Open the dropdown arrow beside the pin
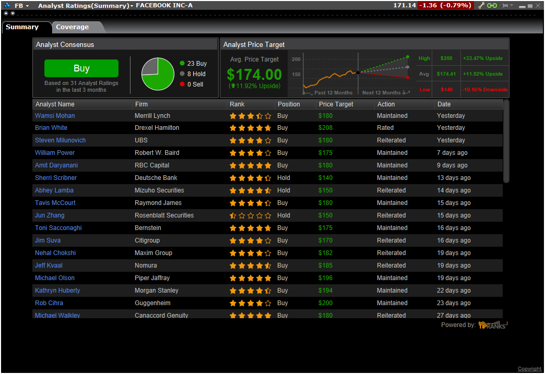The width and height of the screenshot is (545, 374). pyautogui.click(x=512, y=5)
